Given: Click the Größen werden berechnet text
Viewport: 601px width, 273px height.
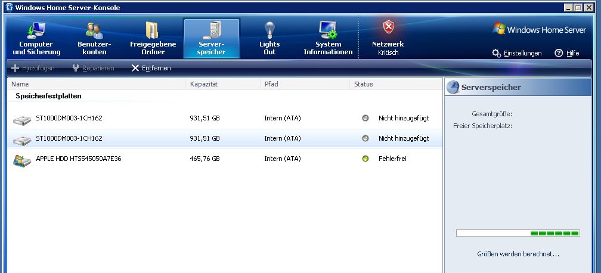Looking at the screenshot, I should pyautogui.click(x=518, y=254).
